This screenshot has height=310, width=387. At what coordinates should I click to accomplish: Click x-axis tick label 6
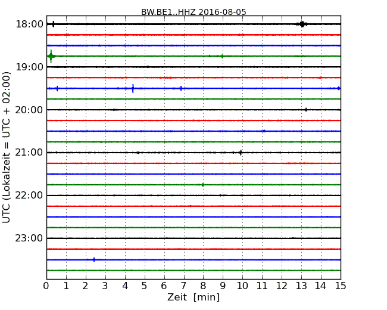[x=164, y=286]
